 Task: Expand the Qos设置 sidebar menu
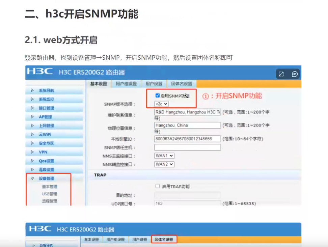[54, 161]
